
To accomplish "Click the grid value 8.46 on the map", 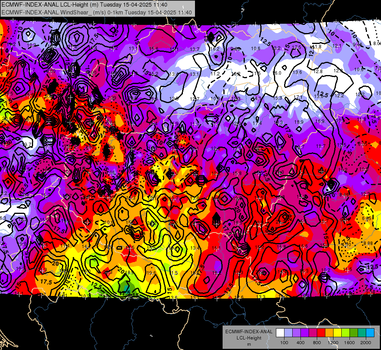I will pyautogui.click(x=344, y=194).
